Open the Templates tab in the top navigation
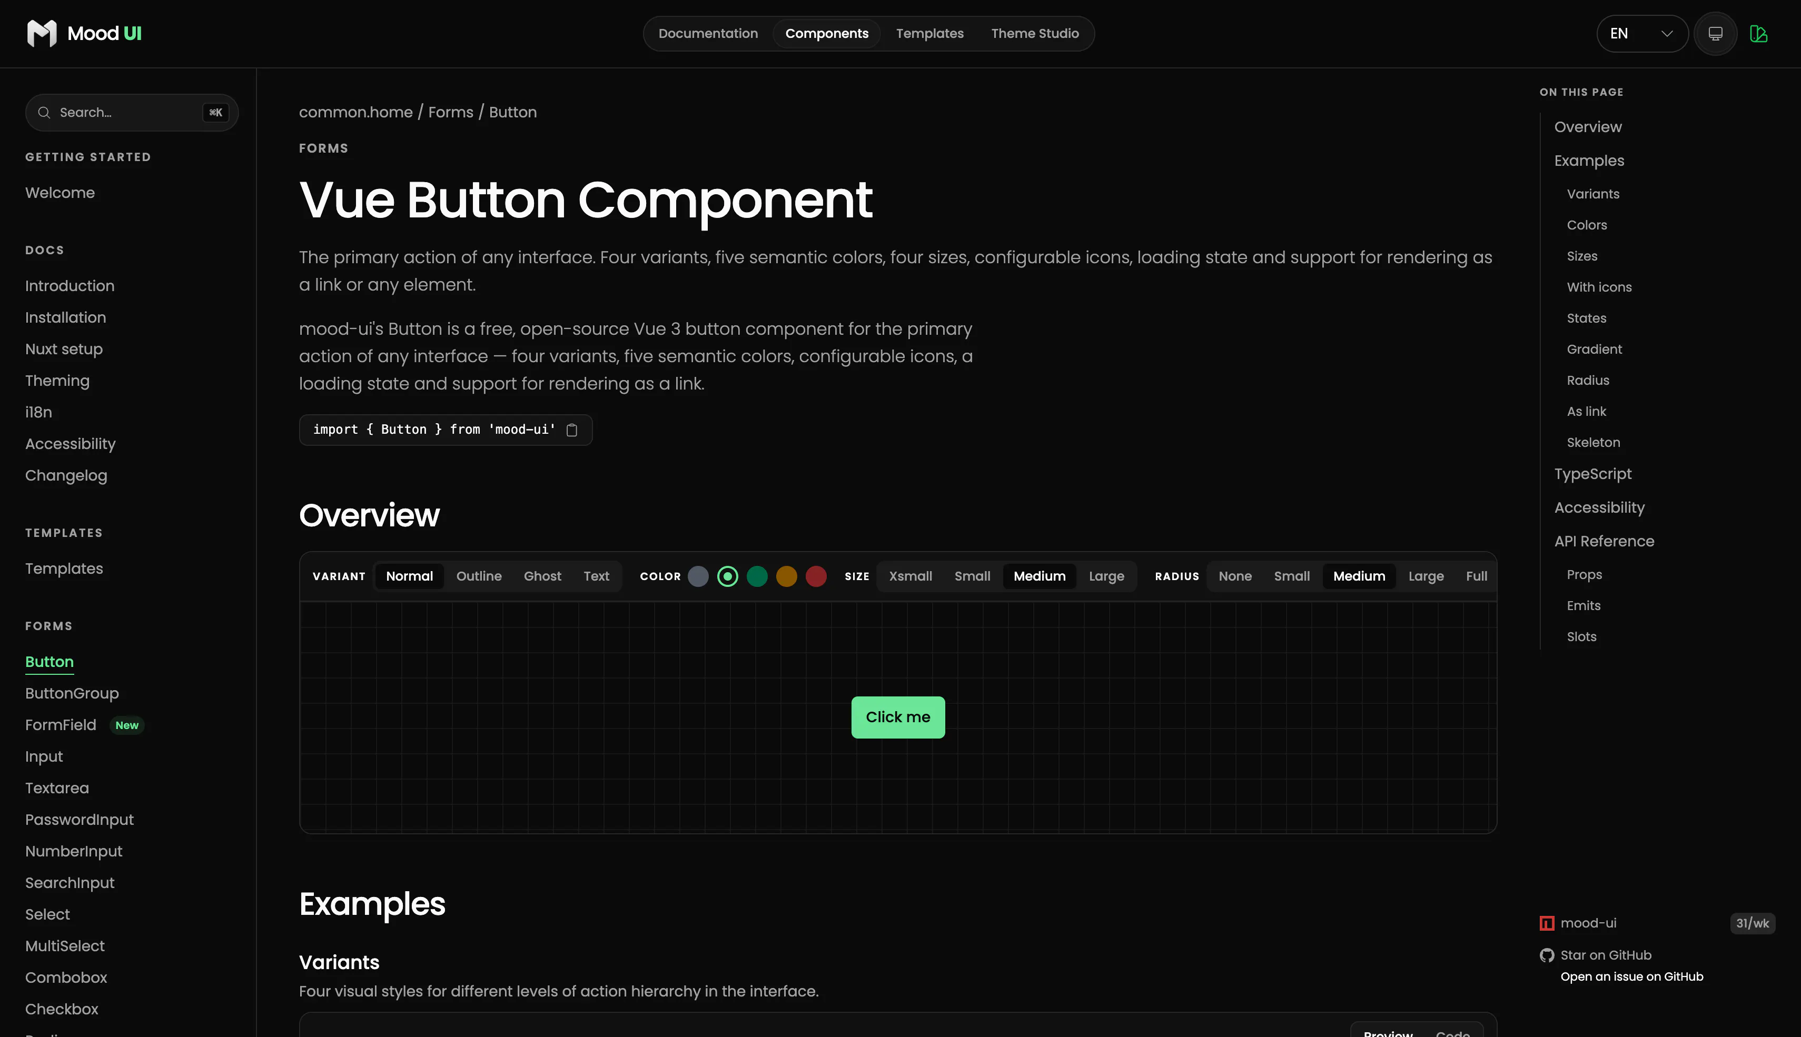1801x1037 pixels. (x=929, y=34)
